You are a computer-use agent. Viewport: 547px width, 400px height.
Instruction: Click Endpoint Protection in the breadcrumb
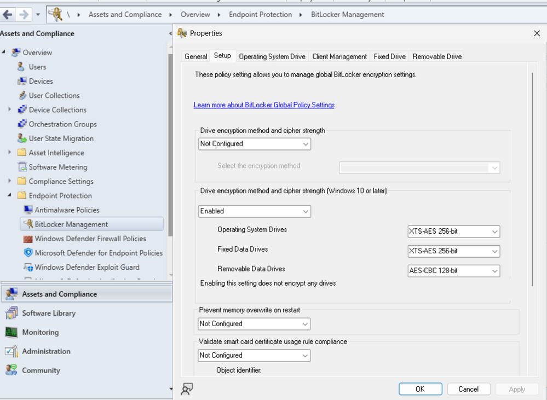[x=260, y=15]
